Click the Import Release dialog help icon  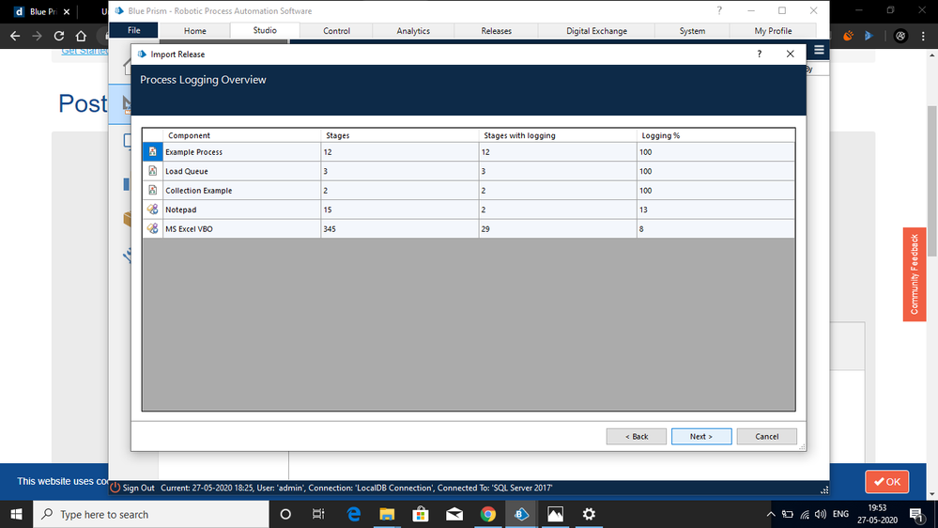[760, 54]
